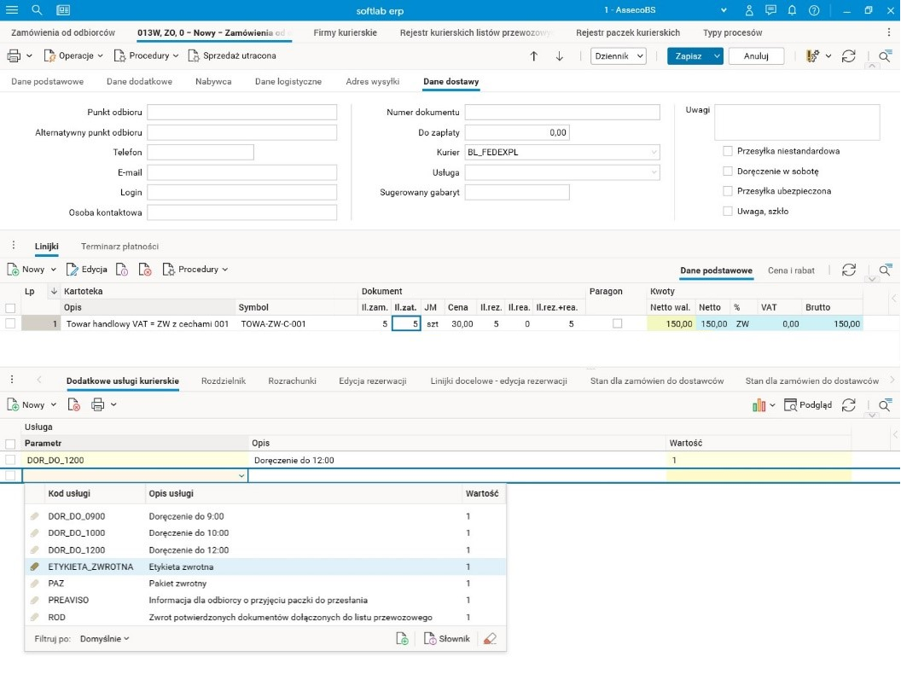Go to previous record with up arrow
901x680 pixels.
click(x=534, y=56)
